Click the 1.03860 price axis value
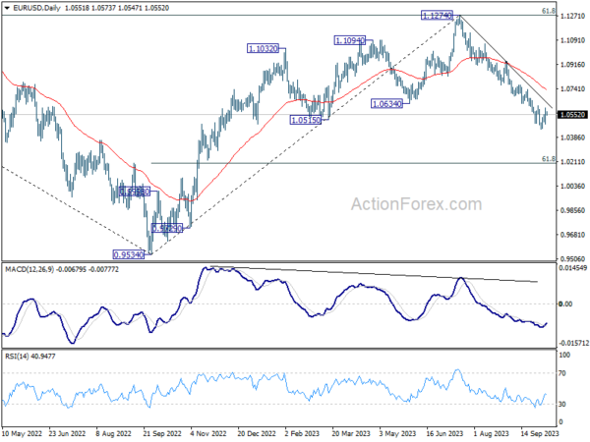Viewport: 590px width, 442px height. [572, 138]
